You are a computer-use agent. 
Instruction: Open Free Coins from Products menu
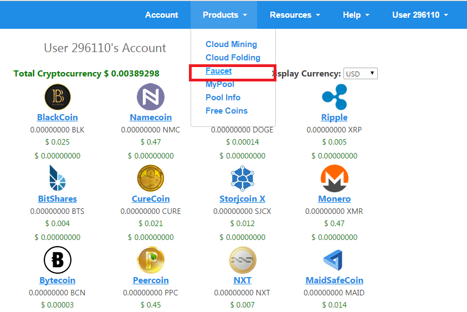pyautogui.click(x=227, y=111)
